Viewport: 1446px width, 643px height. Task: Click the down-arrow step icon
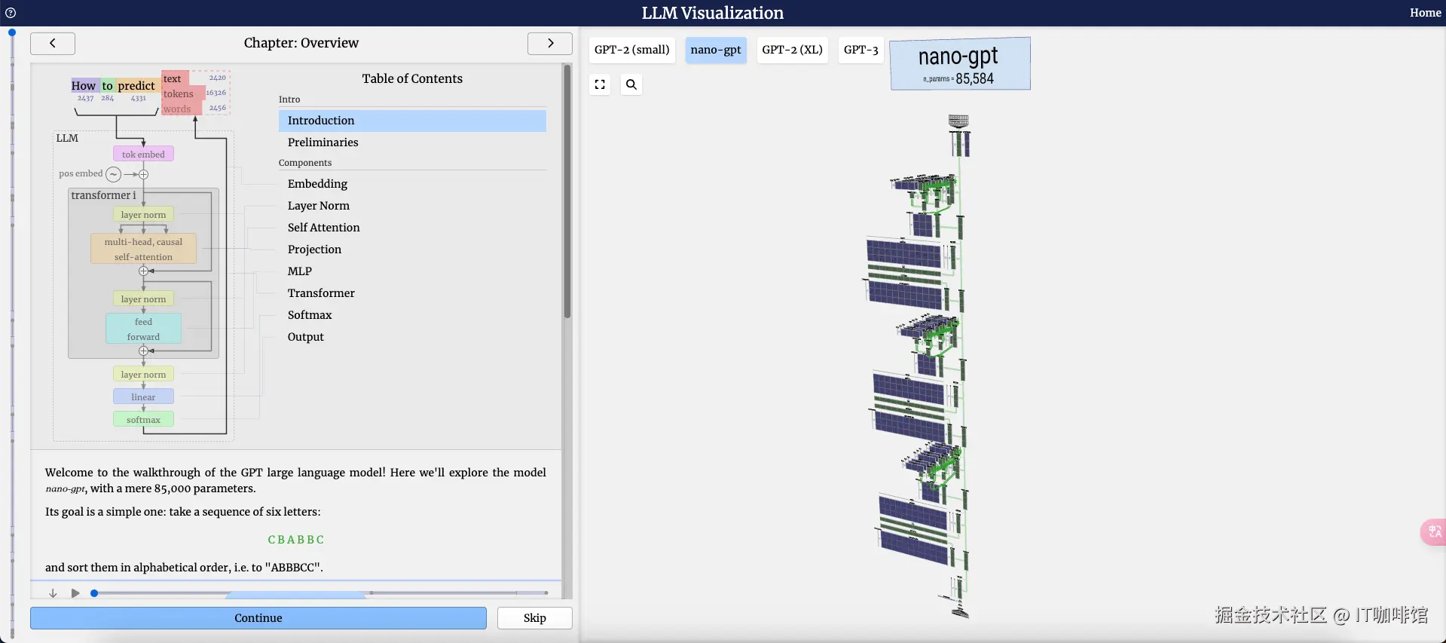click(53, 593)
